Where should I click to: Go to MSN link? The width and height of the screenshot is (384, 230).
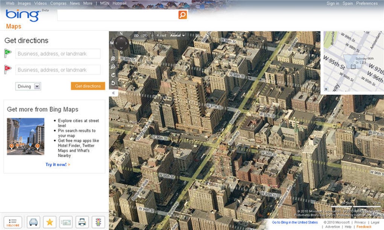coord(105,3)
